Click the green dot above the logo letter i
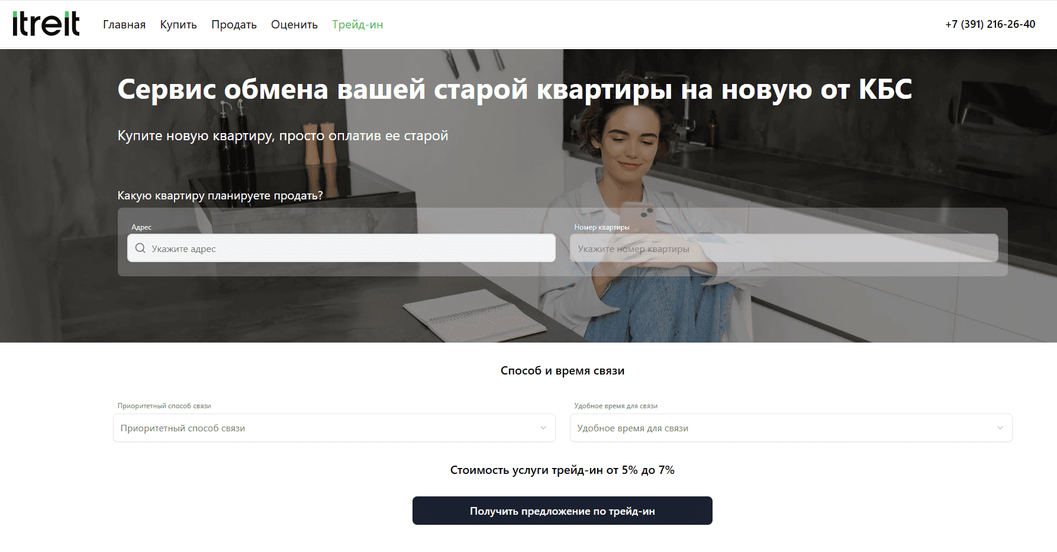Screen dimensions: 1057x552 click(15, 14)
